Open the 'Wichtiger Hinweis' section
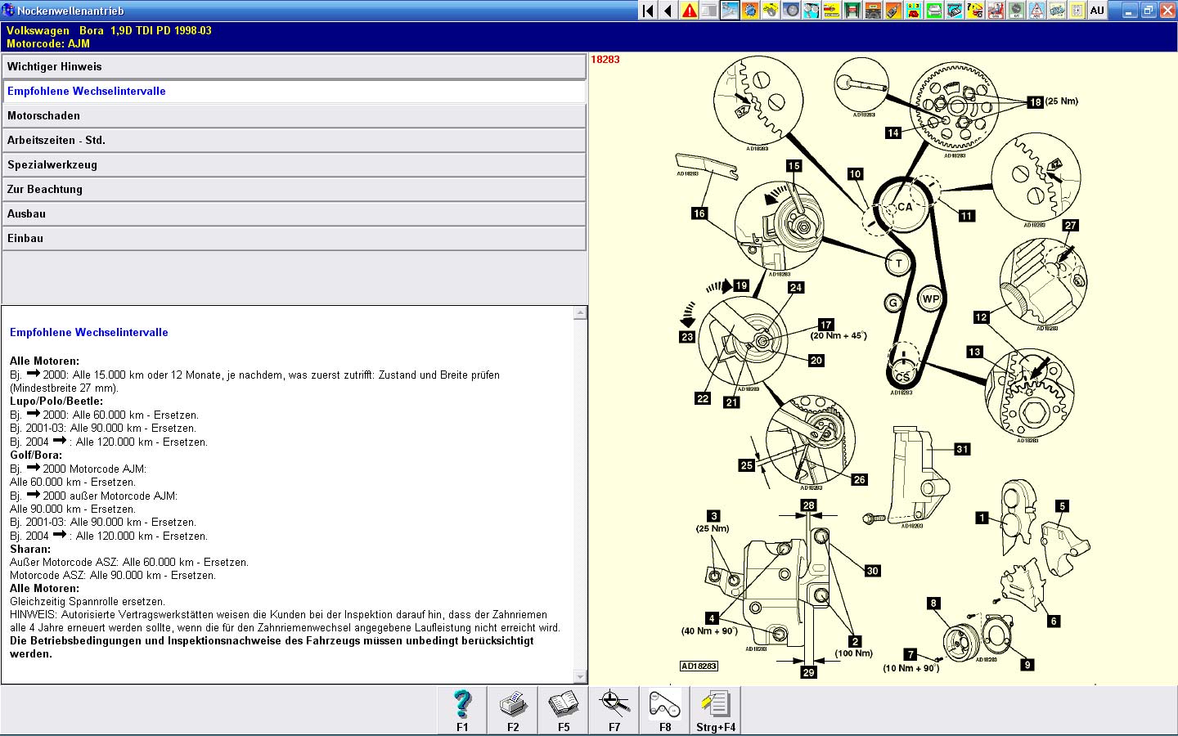Viewport: 1178px width, 736px height. (x=294, y=67)
